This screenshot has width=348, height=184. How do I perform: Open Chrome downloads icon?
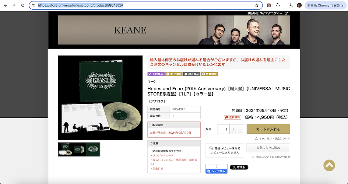pyautogui.click(x=290, y=5)
